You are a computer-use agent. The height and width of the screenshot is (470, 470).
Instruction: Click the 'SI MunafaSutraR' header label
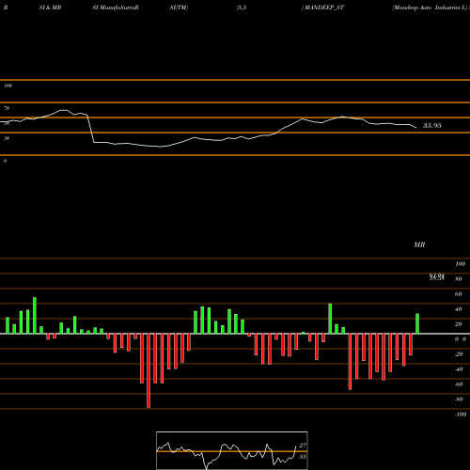[116, 8]
